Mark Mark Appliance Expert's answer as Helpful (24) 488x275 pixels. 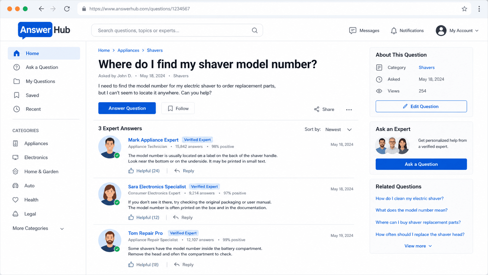[x=144, y=171]
